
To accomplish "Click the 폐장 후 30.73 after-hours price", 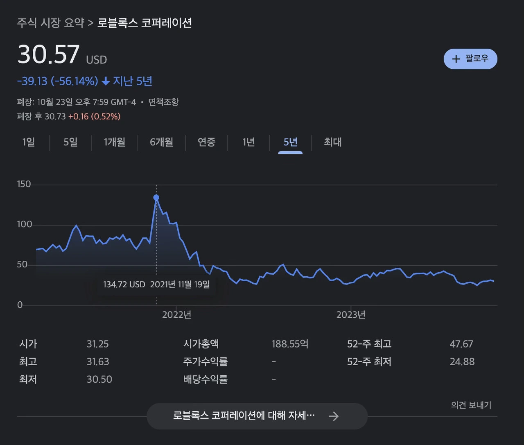I will tap(41, 117).
